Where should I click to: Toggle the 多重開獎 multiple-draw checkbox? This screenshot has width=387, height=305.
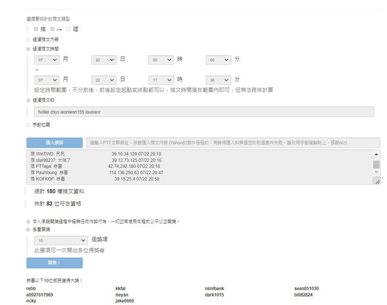tap(28, 230)
